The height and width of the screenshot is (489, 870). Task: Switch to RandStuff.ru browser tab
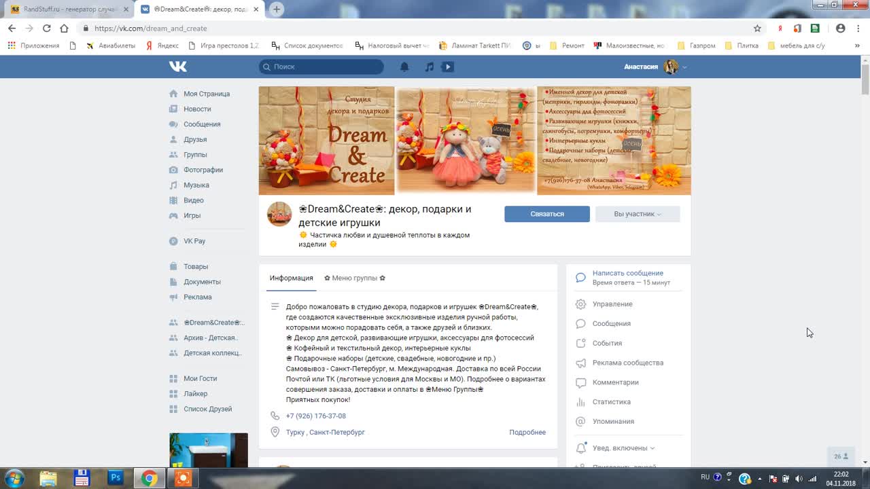pyautogui.click(x=69, y=10)
